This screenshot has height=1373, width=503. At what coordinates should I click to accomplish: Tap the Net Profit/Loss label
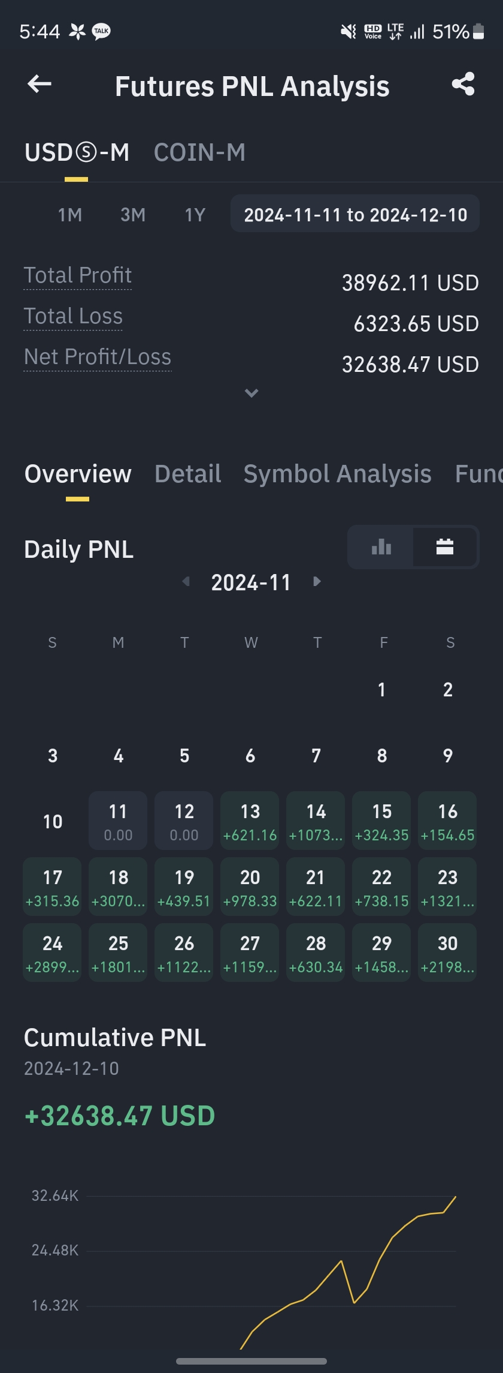(98, 357)
